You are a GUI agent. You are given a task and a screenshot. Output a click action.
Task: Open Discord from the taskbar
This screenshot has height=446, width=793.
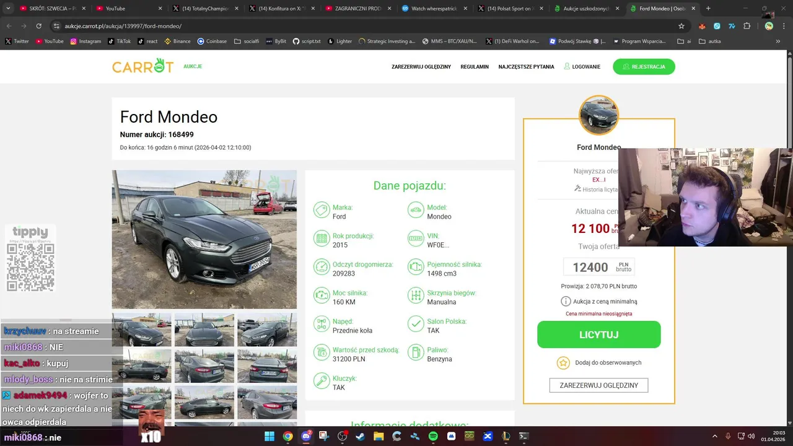click(x=306, y=436)
